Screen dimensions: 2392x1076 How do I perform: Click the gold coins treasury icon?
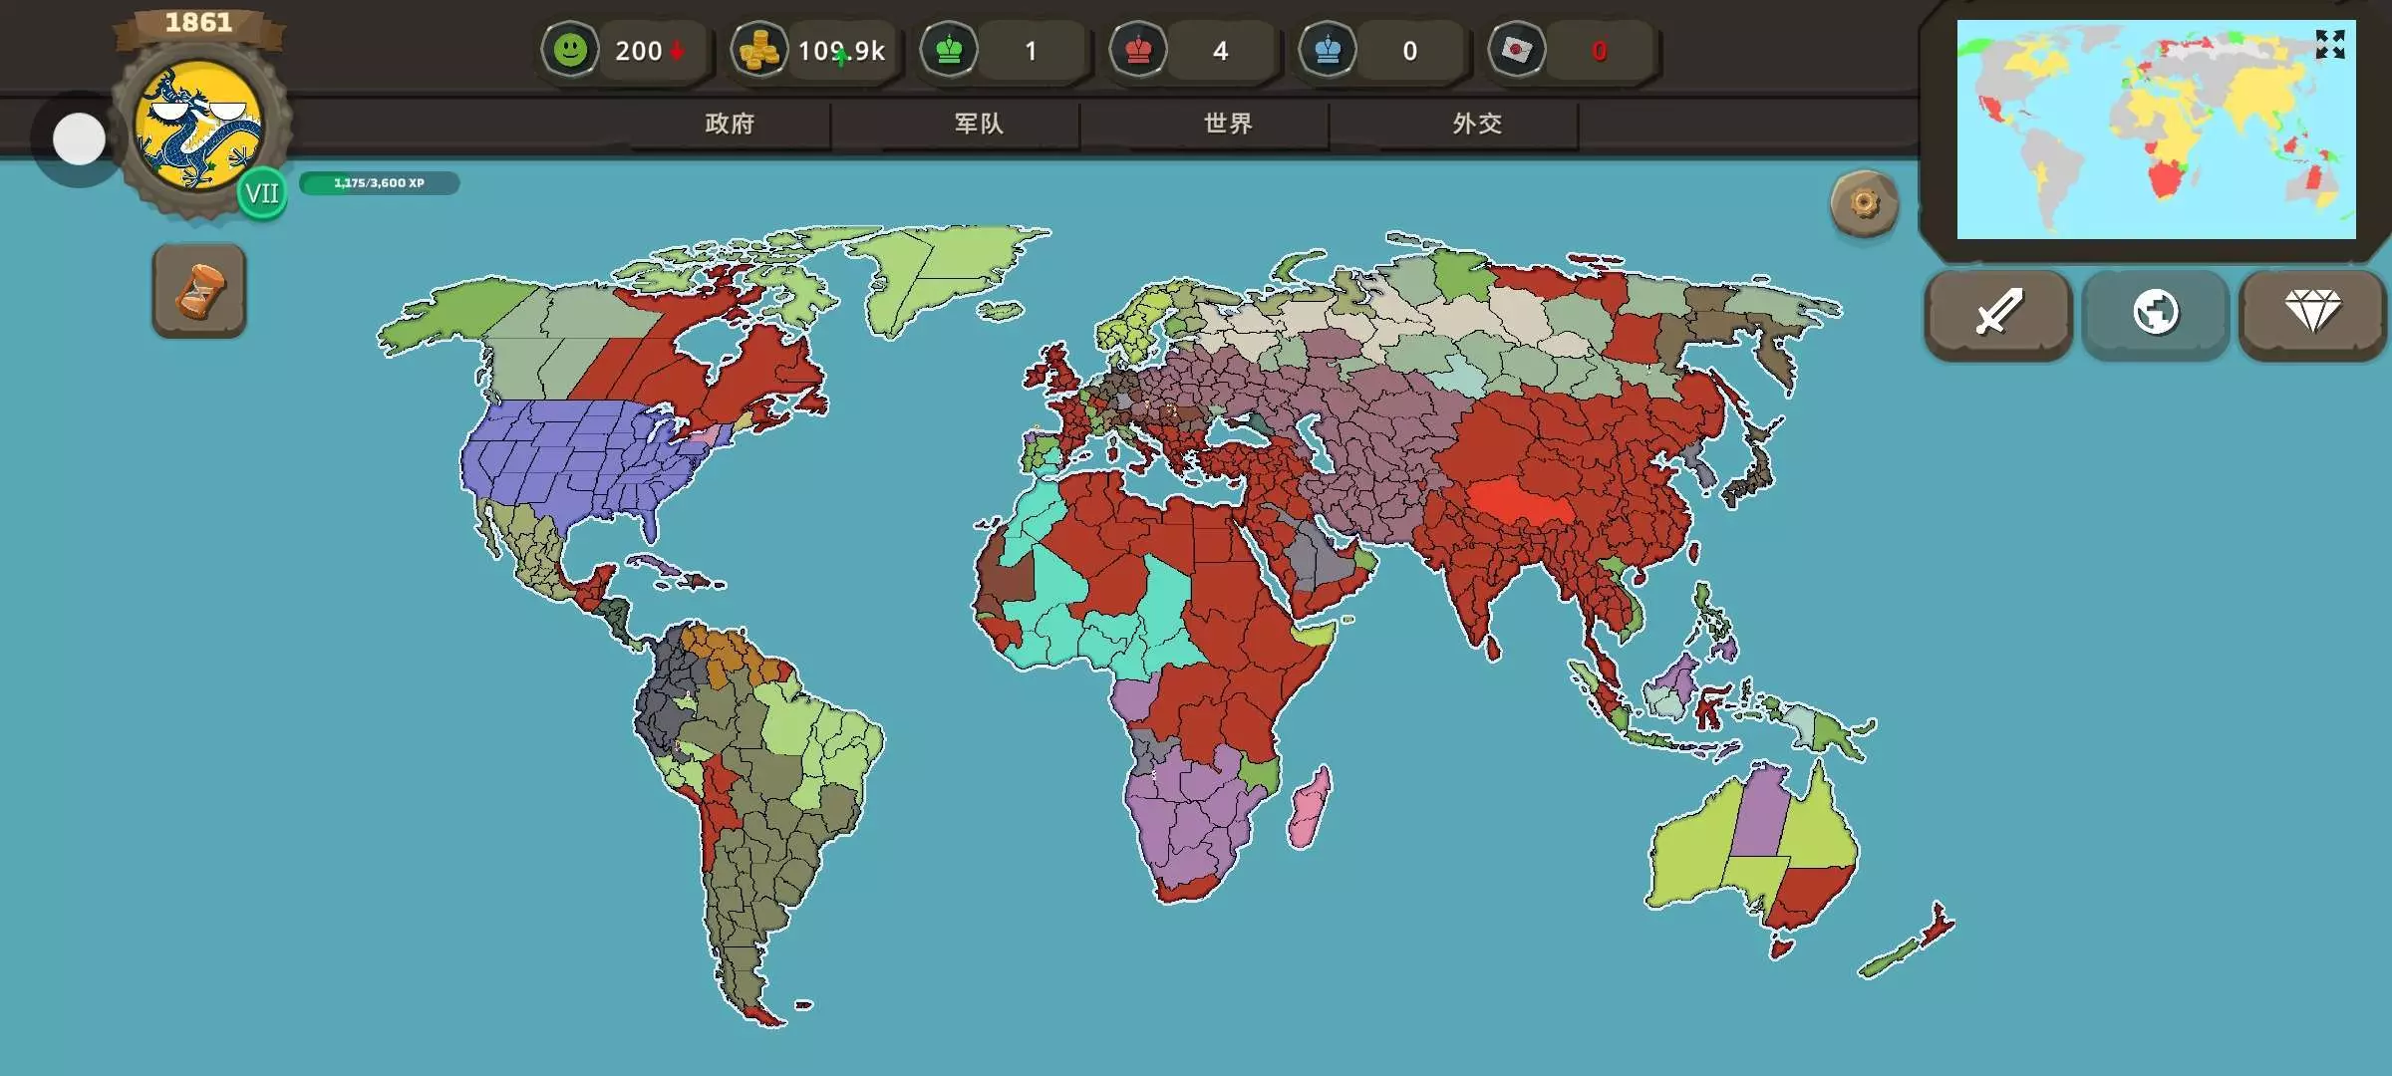click(x=759, y=50)
